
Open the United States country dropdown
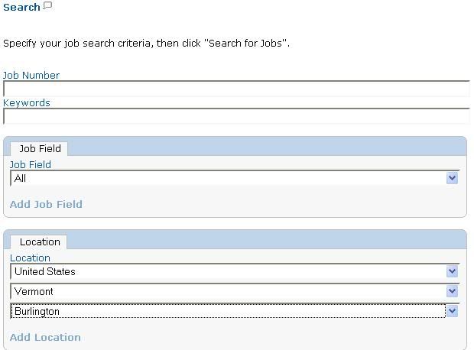235,271
